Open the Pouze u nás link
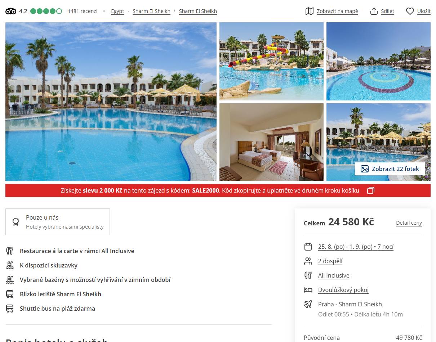This screenshot has height=342, width=436. tap(42, 217)
